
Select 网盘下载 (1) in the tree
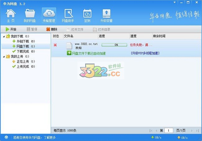(26, 46)
